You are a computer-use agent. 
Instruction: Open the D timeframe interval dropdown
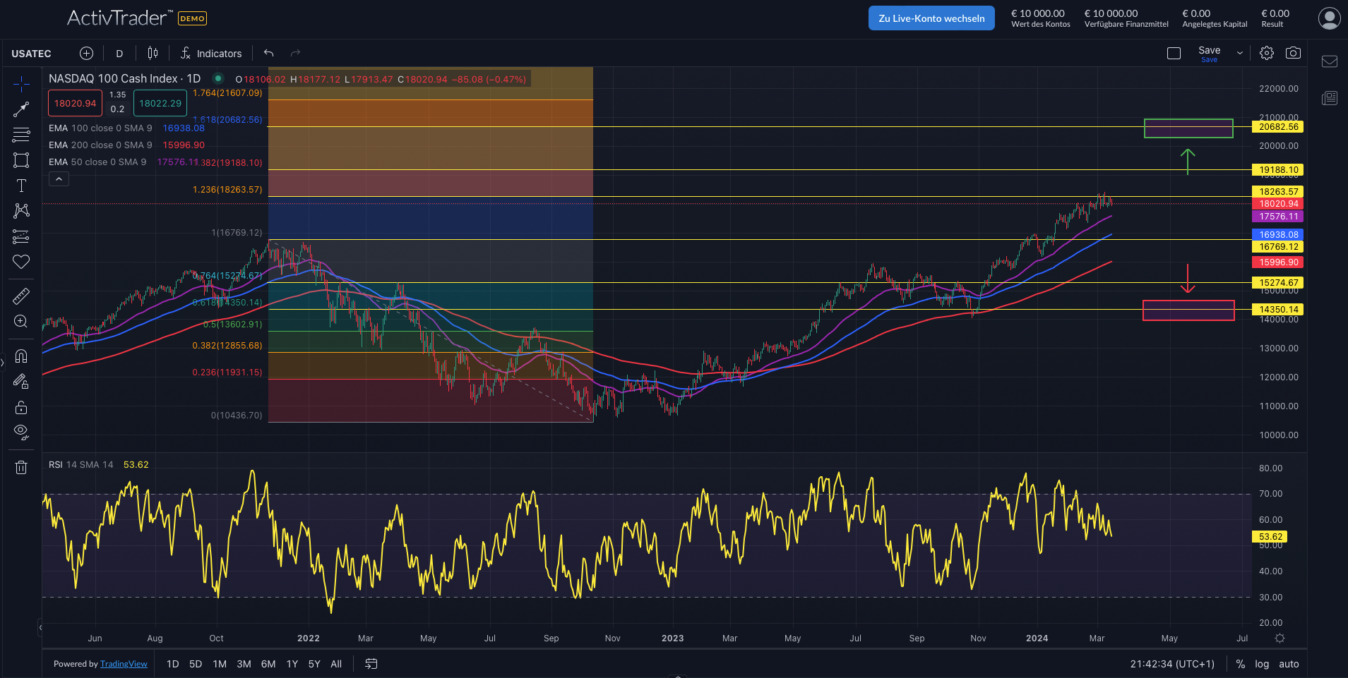(119, 52)
